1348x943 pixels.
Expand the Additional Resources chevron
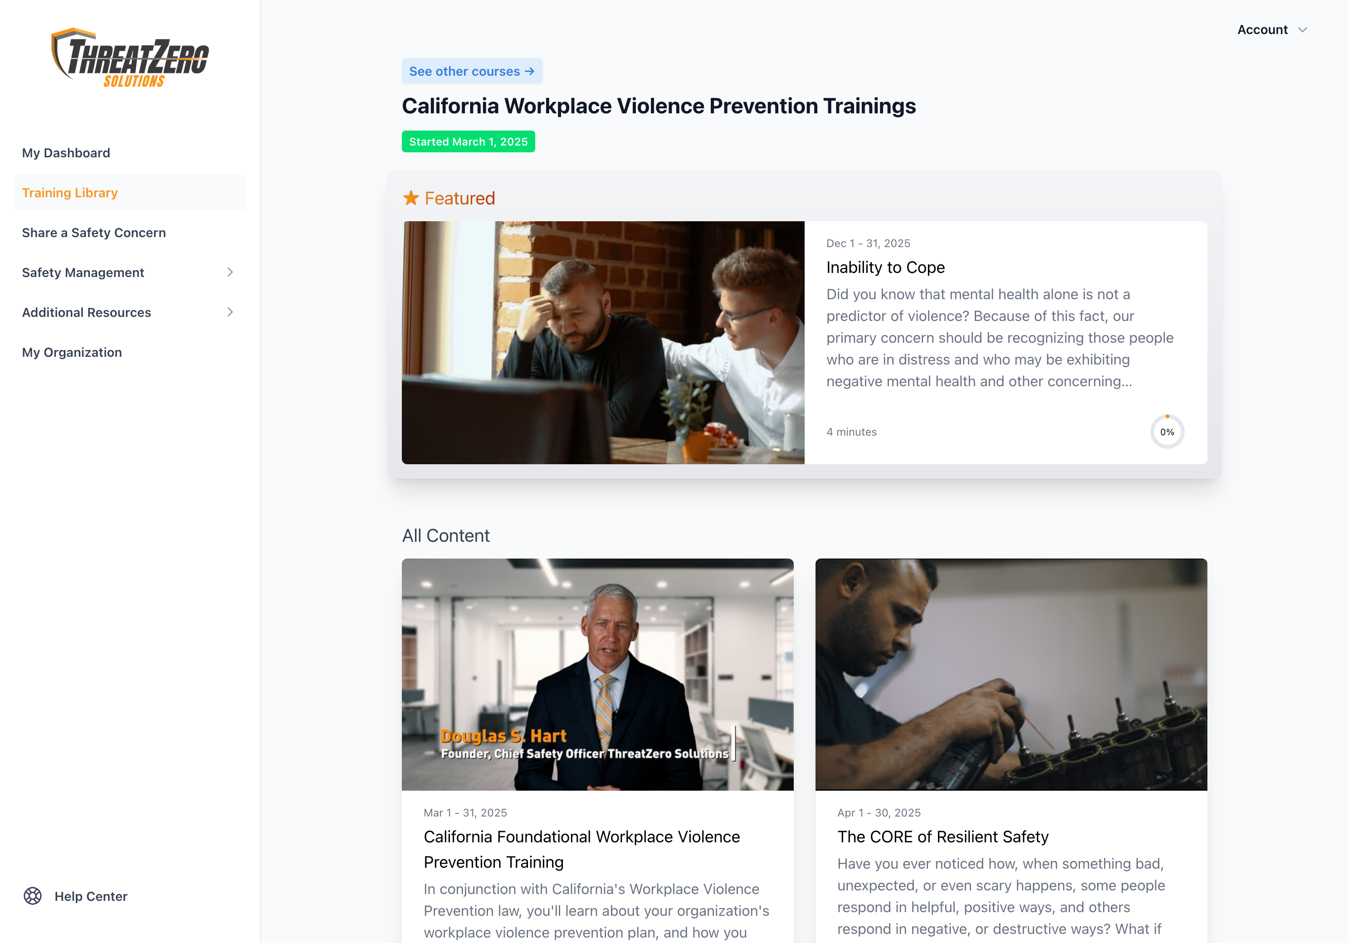[230, 312]
